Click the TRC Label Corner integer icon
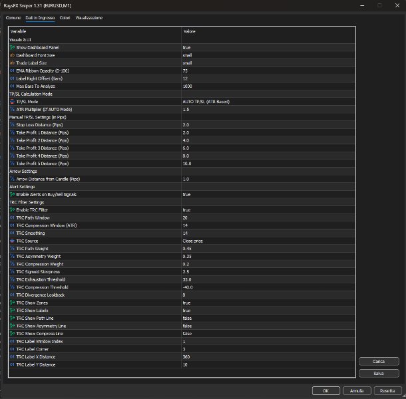The width and height of the screenshot is (406, 399). [12, 349]
